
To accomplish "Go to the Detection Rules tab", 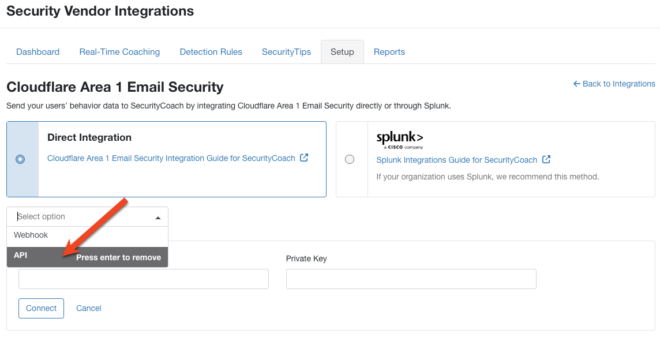I will pyautogui.click(x=211, y=52).
